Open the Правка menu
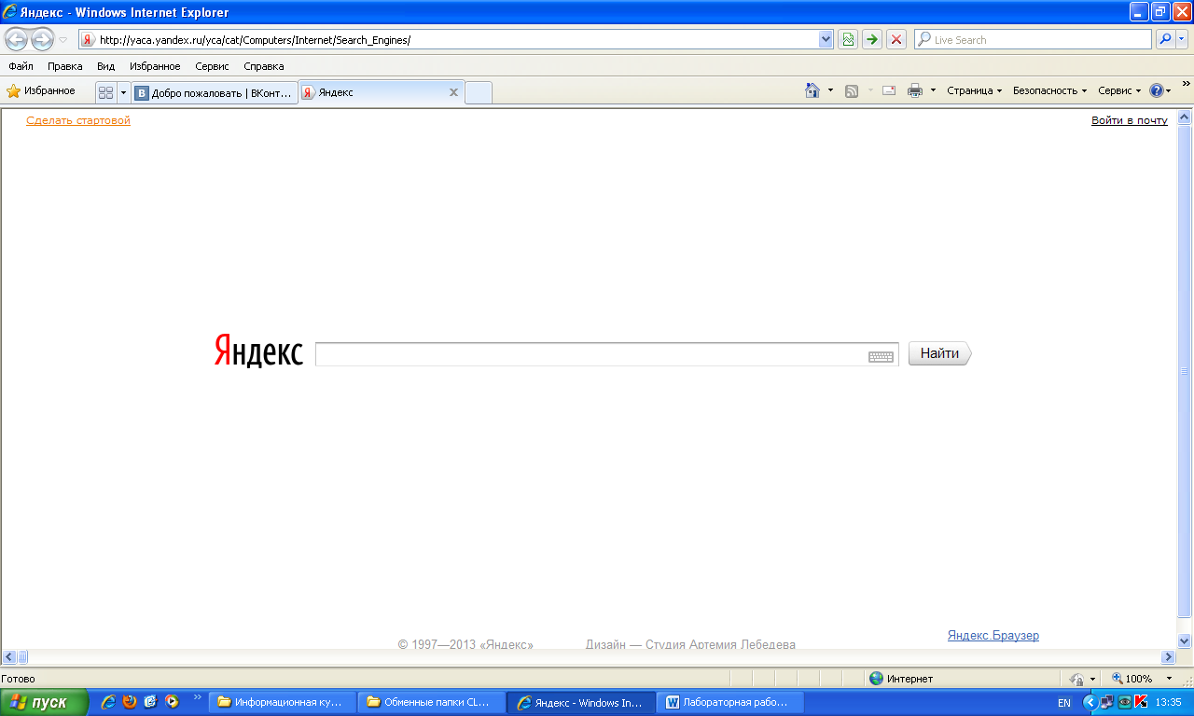 pos(64,66)
